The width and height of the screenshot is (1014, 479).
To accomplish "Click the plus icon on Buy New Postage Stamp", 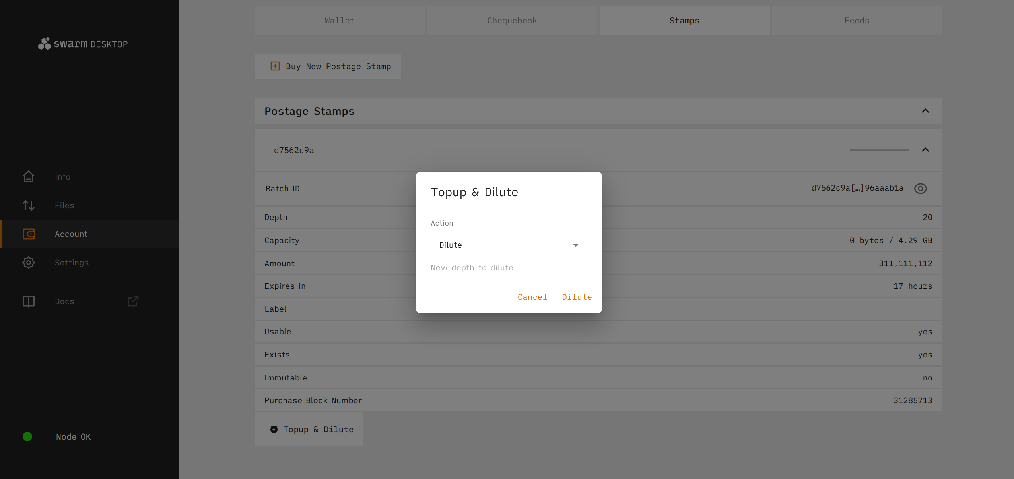I will click(275, 66).
